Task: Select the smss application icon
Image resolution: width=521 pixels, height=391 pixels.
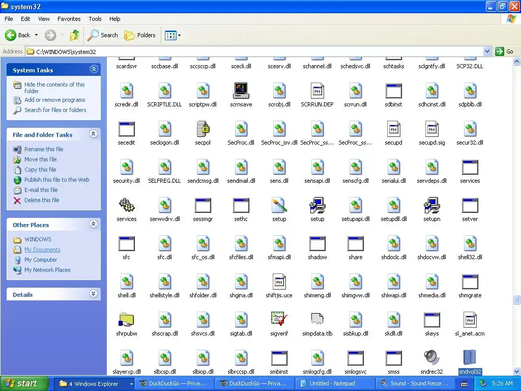Action: (x=394, y=358)
